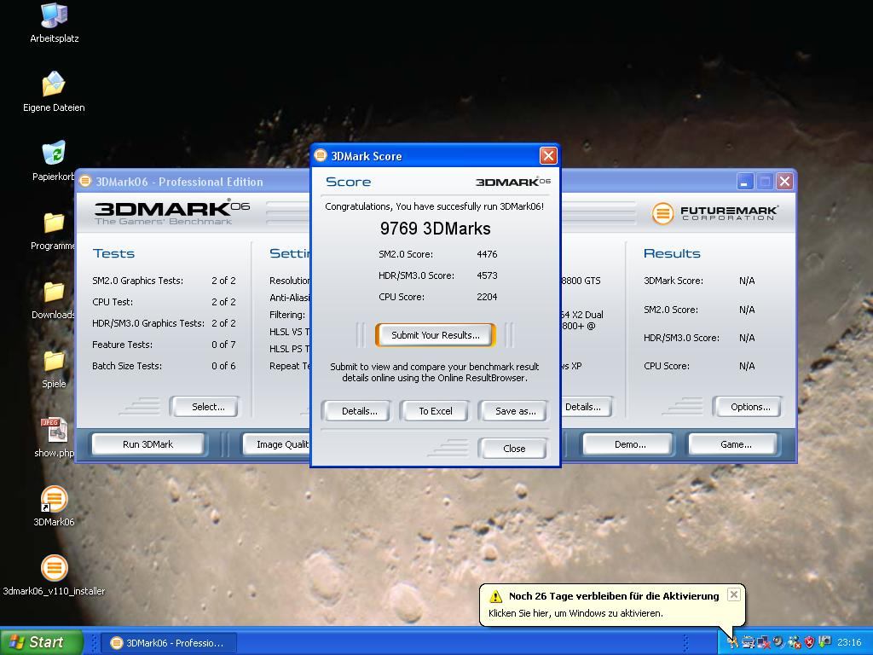Image resolution: width=873 pixels, height=655 pixels.
Task: Open the Arbeitsplatz desktop icon
Action: coord(54,23)
